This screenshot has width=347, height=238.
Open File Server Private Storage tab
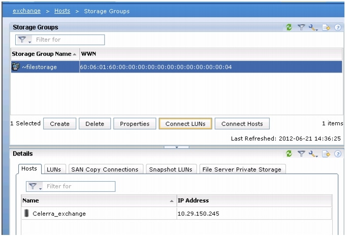242,169
